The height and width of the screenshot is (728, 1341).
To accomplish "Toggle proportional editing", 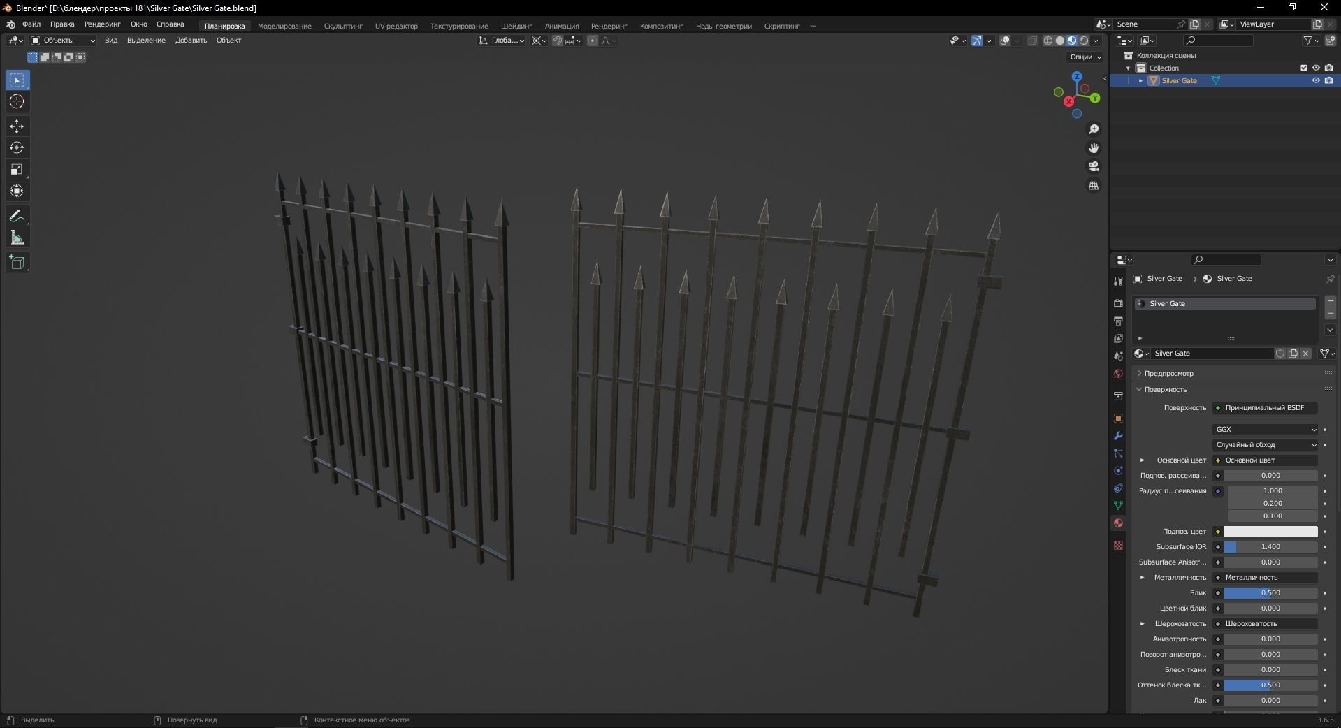I will [593, 41].
